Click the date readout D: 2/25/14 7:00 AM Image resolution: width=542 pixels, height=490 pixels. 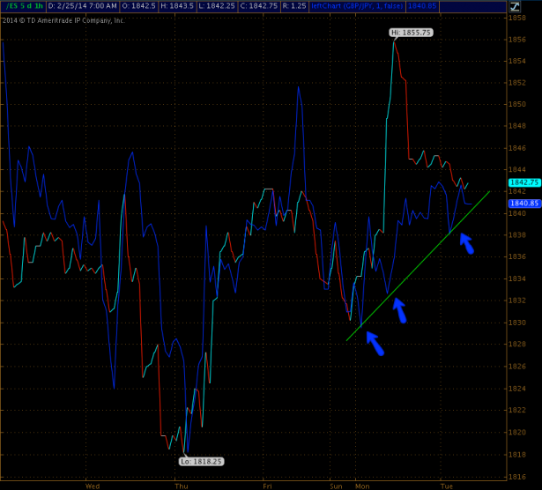[x=82, y=6]
